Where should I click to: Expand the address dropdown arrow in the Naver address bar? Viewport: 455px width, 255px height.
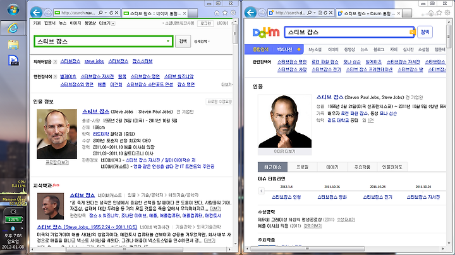[x=106, y=13]
